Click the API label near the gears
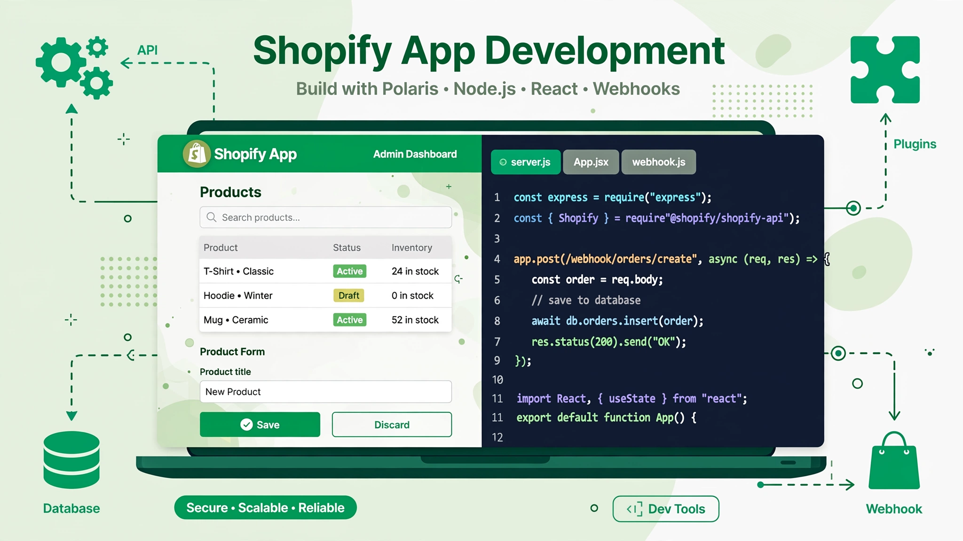The width and height of the screenshot is (963, 541). click(x=147, y=50)
